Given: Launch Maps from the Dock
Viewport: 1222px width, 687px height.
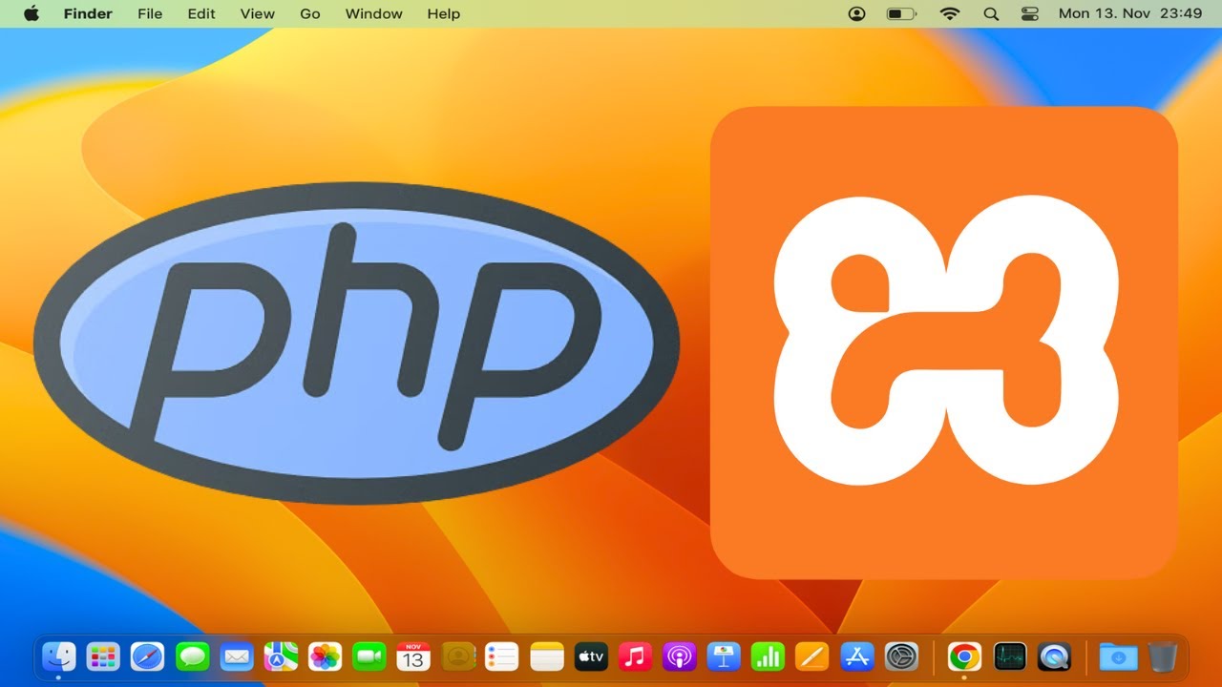Looking at the screenshot, I should 281,656.
